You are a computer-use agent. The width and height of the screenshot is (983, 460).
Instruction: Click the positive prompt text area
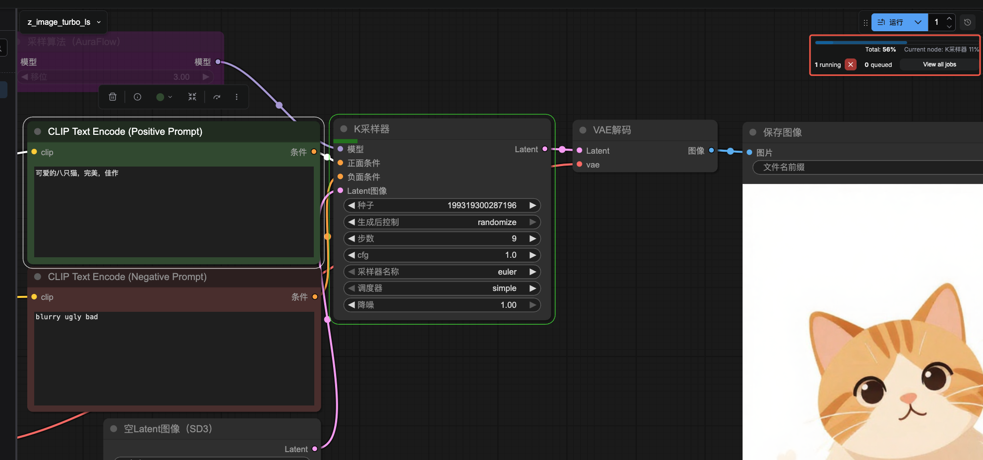[x=173, y=212]
